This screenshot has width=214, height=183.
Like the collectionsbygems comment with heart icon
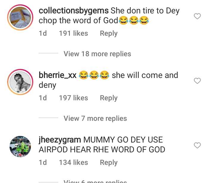(x=197, y=16)
